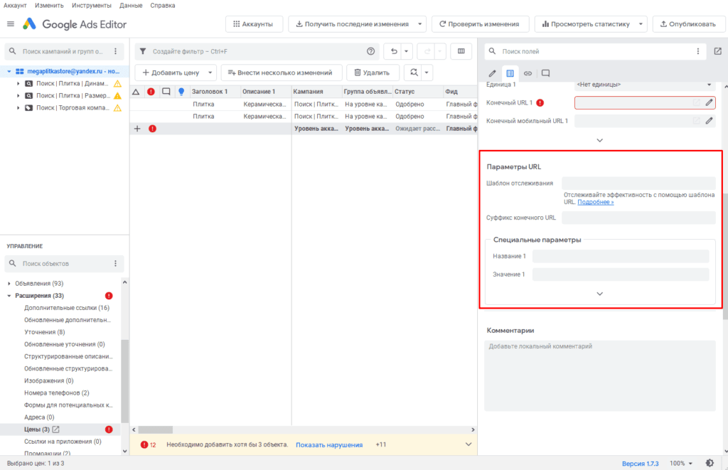Click the local comment text area

tap(600, 375)
